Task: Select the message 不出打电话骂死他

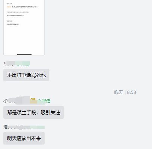Action: [x=26, y=75]
